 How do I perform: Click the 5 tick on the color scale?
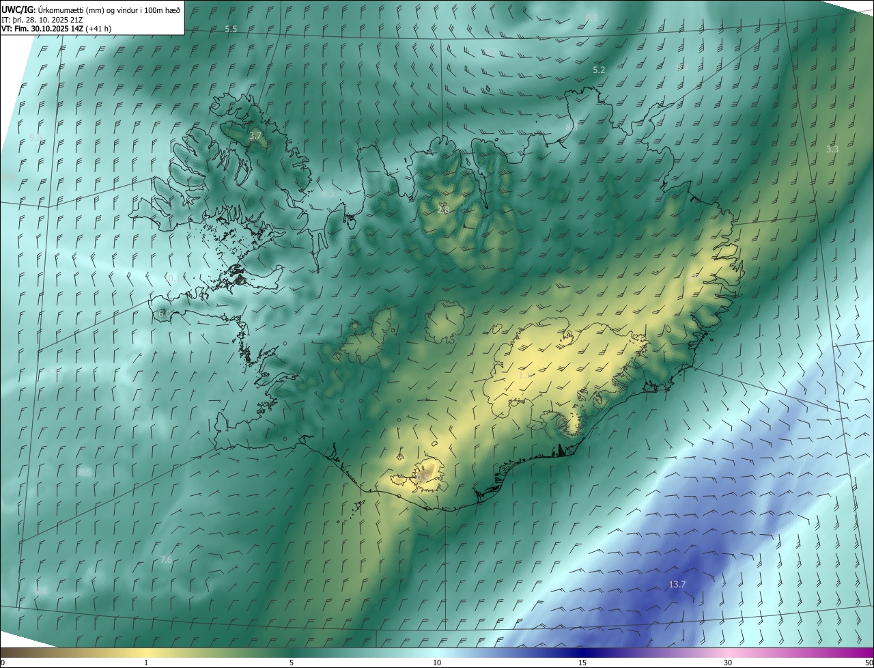tap(292, 663)
